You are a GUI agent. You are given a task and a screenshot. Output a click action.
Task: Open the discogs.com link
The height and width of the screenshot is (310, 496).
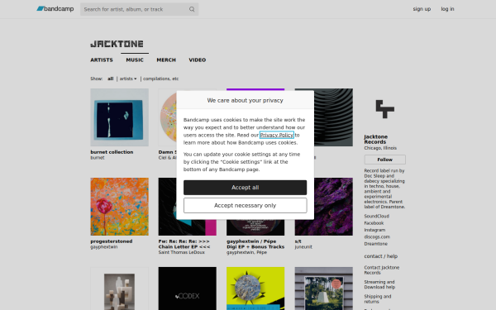point(377,236)
